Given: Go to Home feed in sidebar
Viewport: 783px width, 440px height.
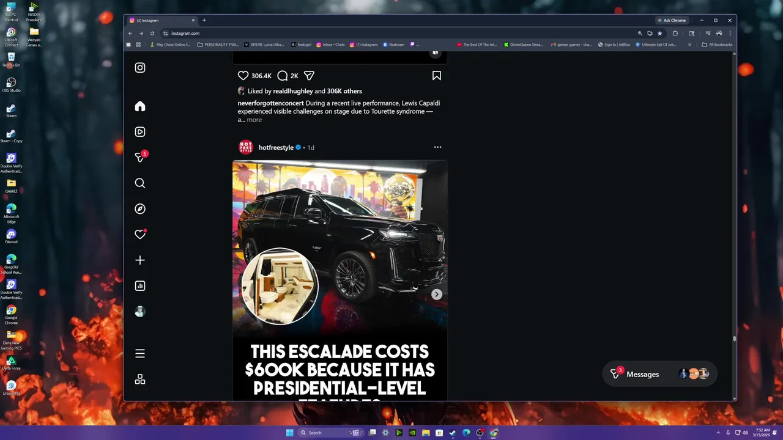Looking at the screenshot, I should 140,106.
